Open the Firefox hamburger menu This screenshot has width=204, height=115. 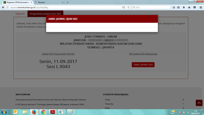click(201, 7)
